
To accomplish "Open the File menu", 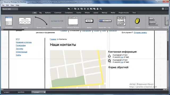I will [3, 5].
